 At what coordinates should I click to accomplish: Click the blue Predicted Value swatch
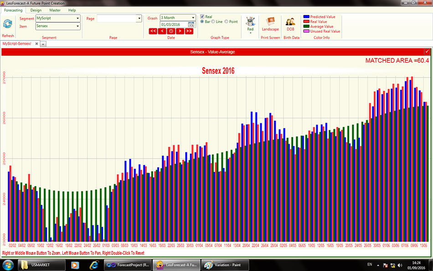(x=306, y=17)
